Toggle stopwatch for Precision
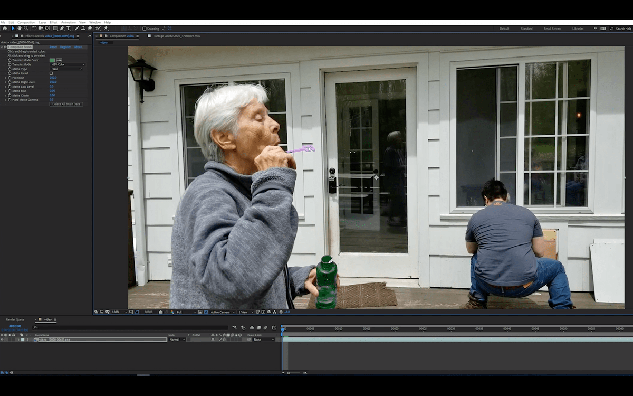 coord(9,78)
